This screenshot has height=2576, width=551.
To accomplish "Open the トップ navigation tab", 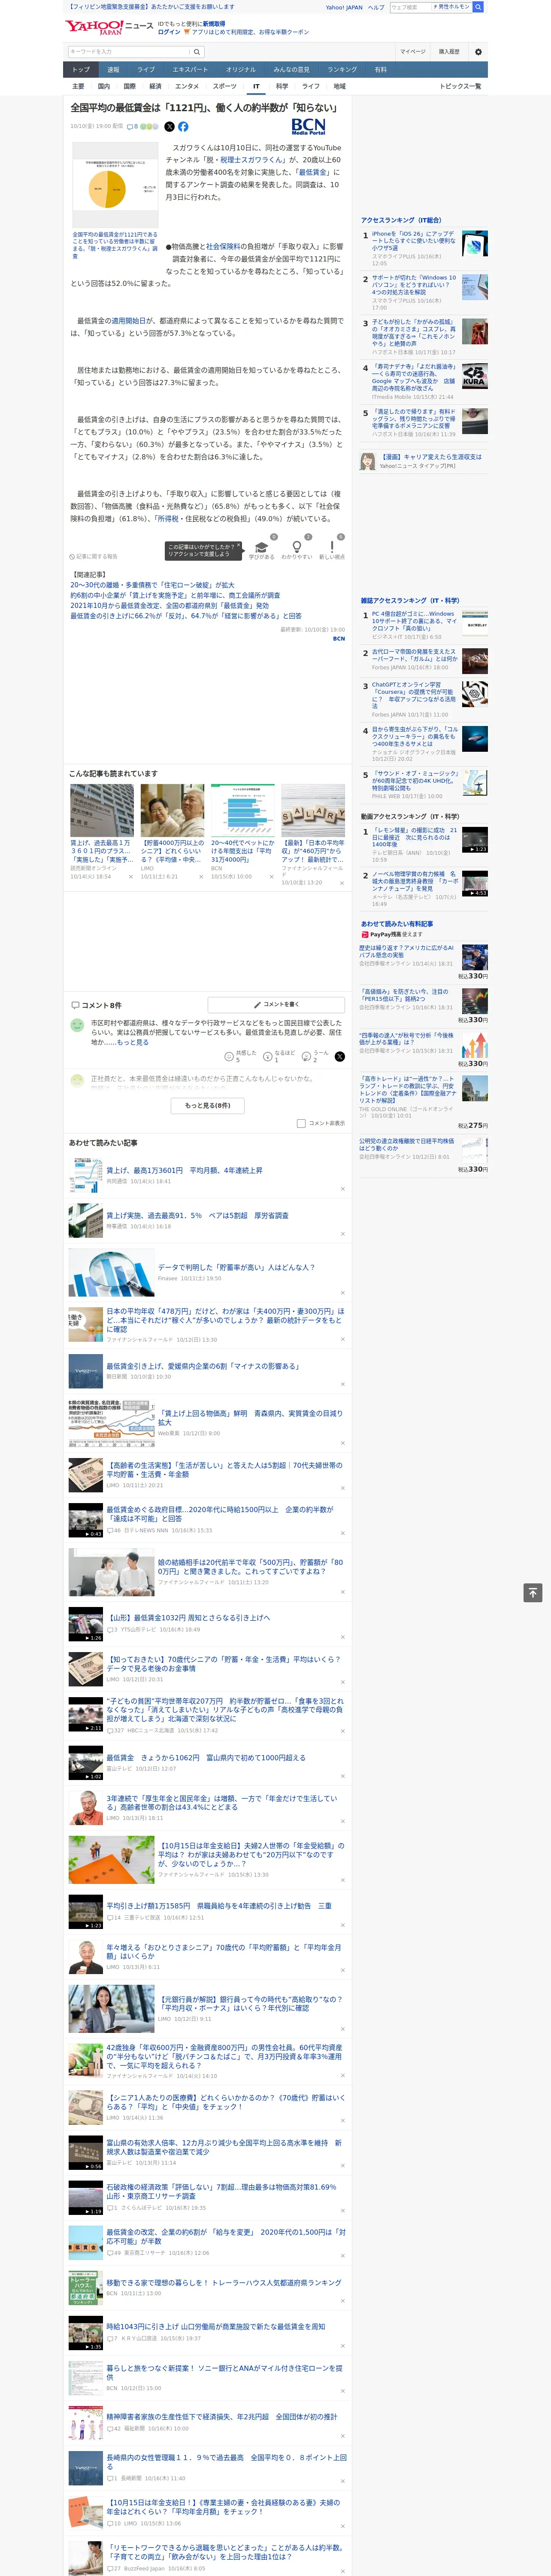I will pyautogui.click(x=81, y=70).
